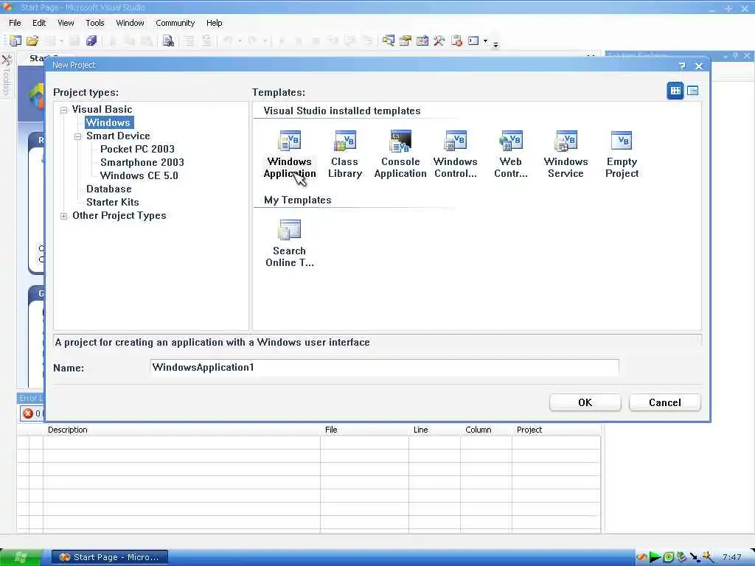Click the New Project dialog help button
This screenshot has height=566, width=755.
pyautogui.click(x=682, y=66)
